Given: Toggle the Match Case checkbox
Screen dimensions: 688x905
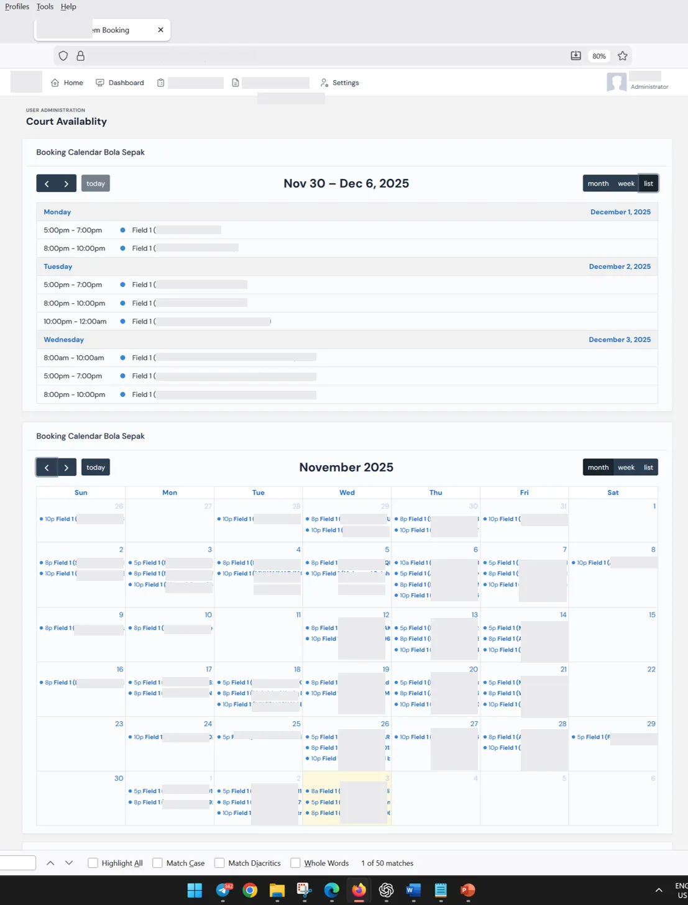Looking at the screenshot, I should coord(158,863).
